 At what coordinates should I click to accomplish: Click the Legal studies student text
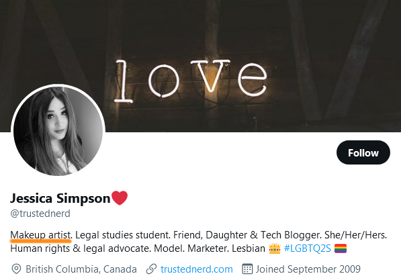click(x=123, y=235)
